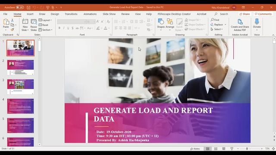Open the Layout dropdown
This screenshot has height=155, width=276.
45,20
